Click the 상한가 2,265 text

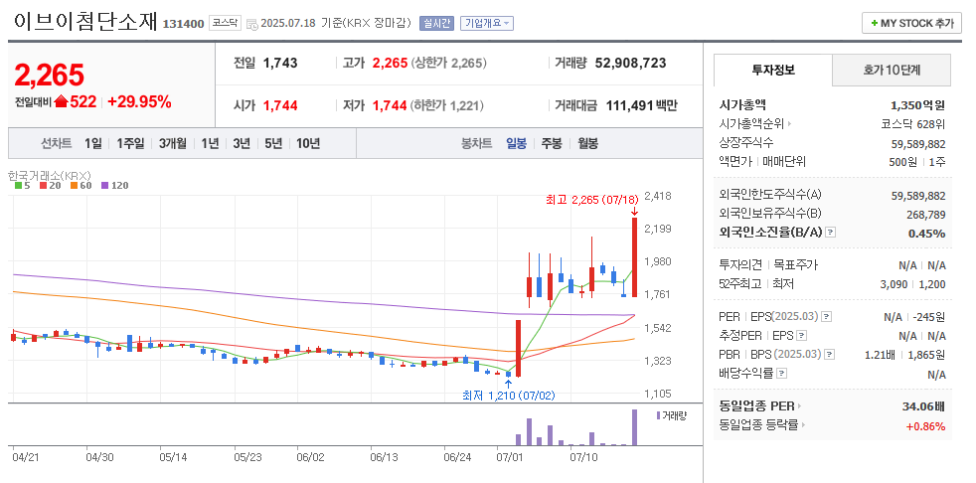[449, 63]
